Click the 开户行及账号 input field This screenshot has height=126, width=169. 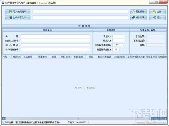pos(55,49)
